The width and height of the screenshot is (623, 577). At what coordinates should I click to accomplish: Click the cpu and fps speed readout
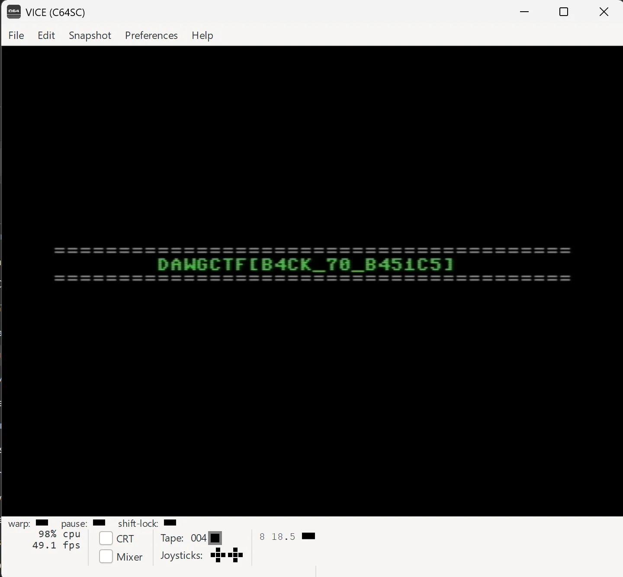[x=57, y=540]
